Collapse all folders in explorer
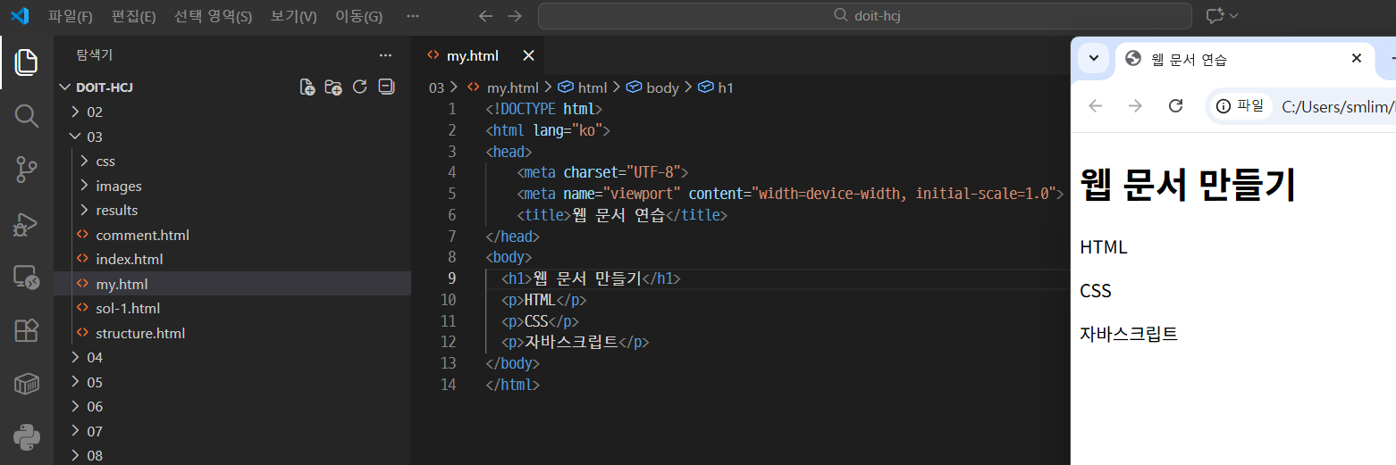The height and width of the screenshot is (465, 1396). coord(387,87)
